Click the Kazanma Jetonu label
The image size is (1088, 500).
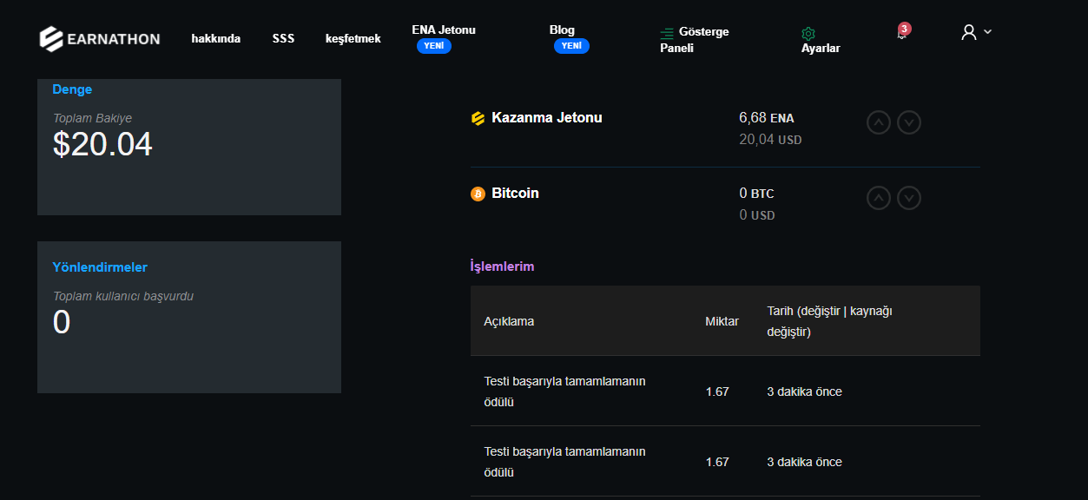547,117
